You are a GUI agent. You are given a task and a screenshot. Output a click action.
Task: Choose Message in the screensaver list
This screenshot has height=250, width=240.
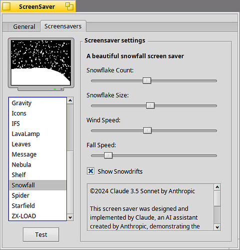(x=38, y=154)
